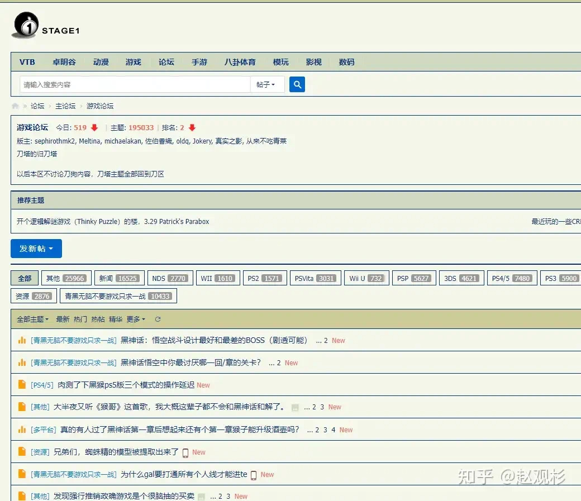The width and height of the screenshot is (581, 501).
Task: Click the search content input field
Action: point(135,84)
